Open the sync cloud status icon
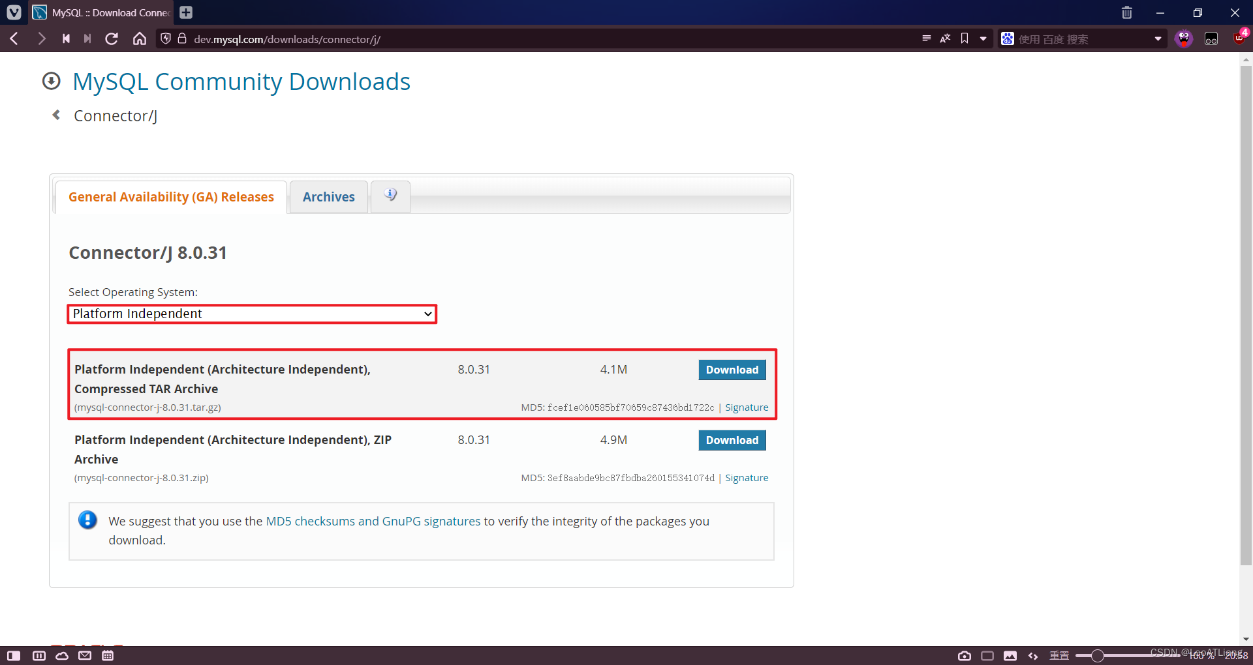The width and height of the screenshot is (1253, 665). coord(62,656)
